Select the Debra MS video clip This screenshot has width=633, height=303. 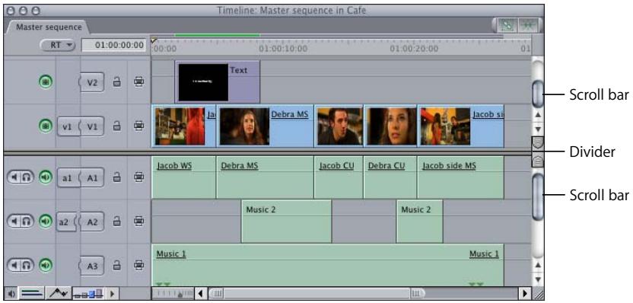pyautogui.click(x=266, y=126)
